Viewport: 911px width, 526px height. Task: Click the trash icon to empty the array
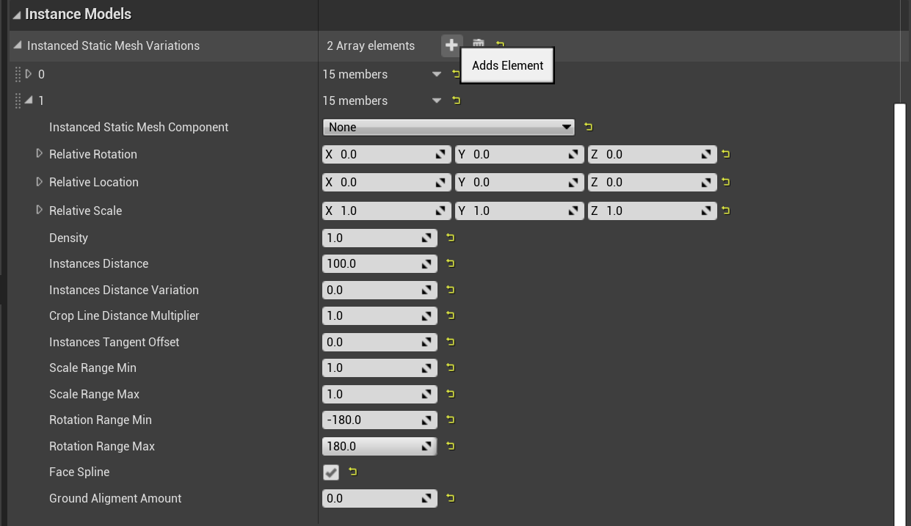point(478,43)
